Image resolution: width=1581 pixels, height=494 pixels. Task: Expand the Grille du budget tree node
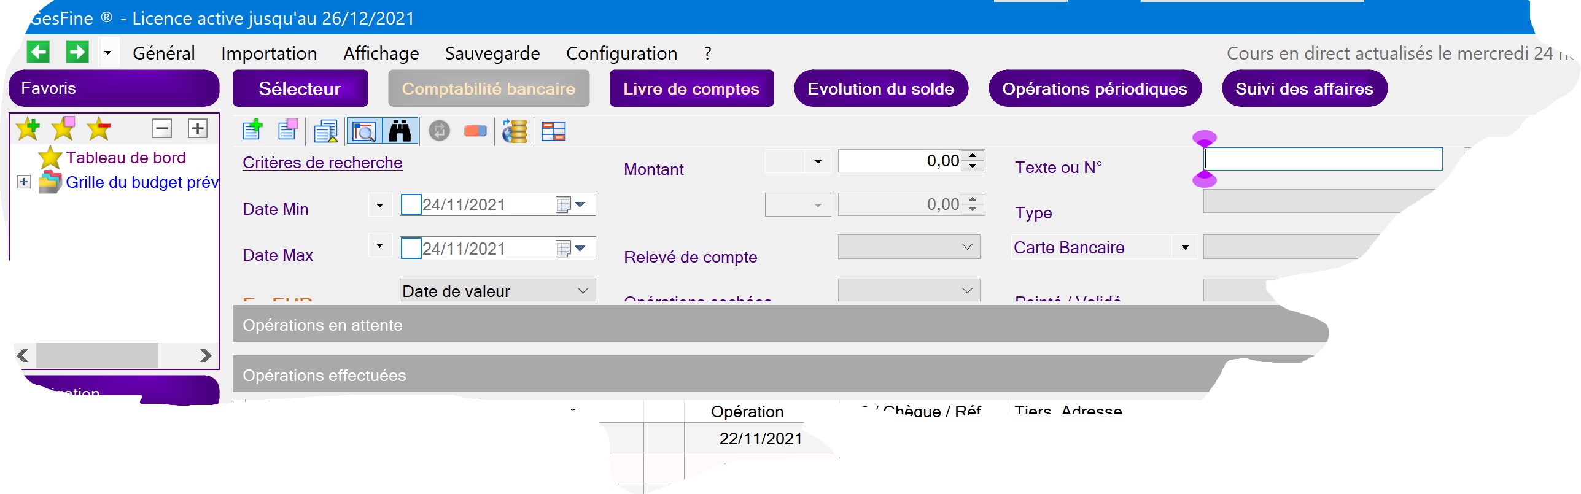point(24,182)
